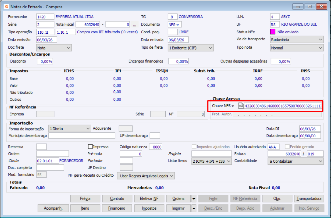Click the Série field
Image resolution: width=331 pixels, height=218 pixels.
[45, 25]
